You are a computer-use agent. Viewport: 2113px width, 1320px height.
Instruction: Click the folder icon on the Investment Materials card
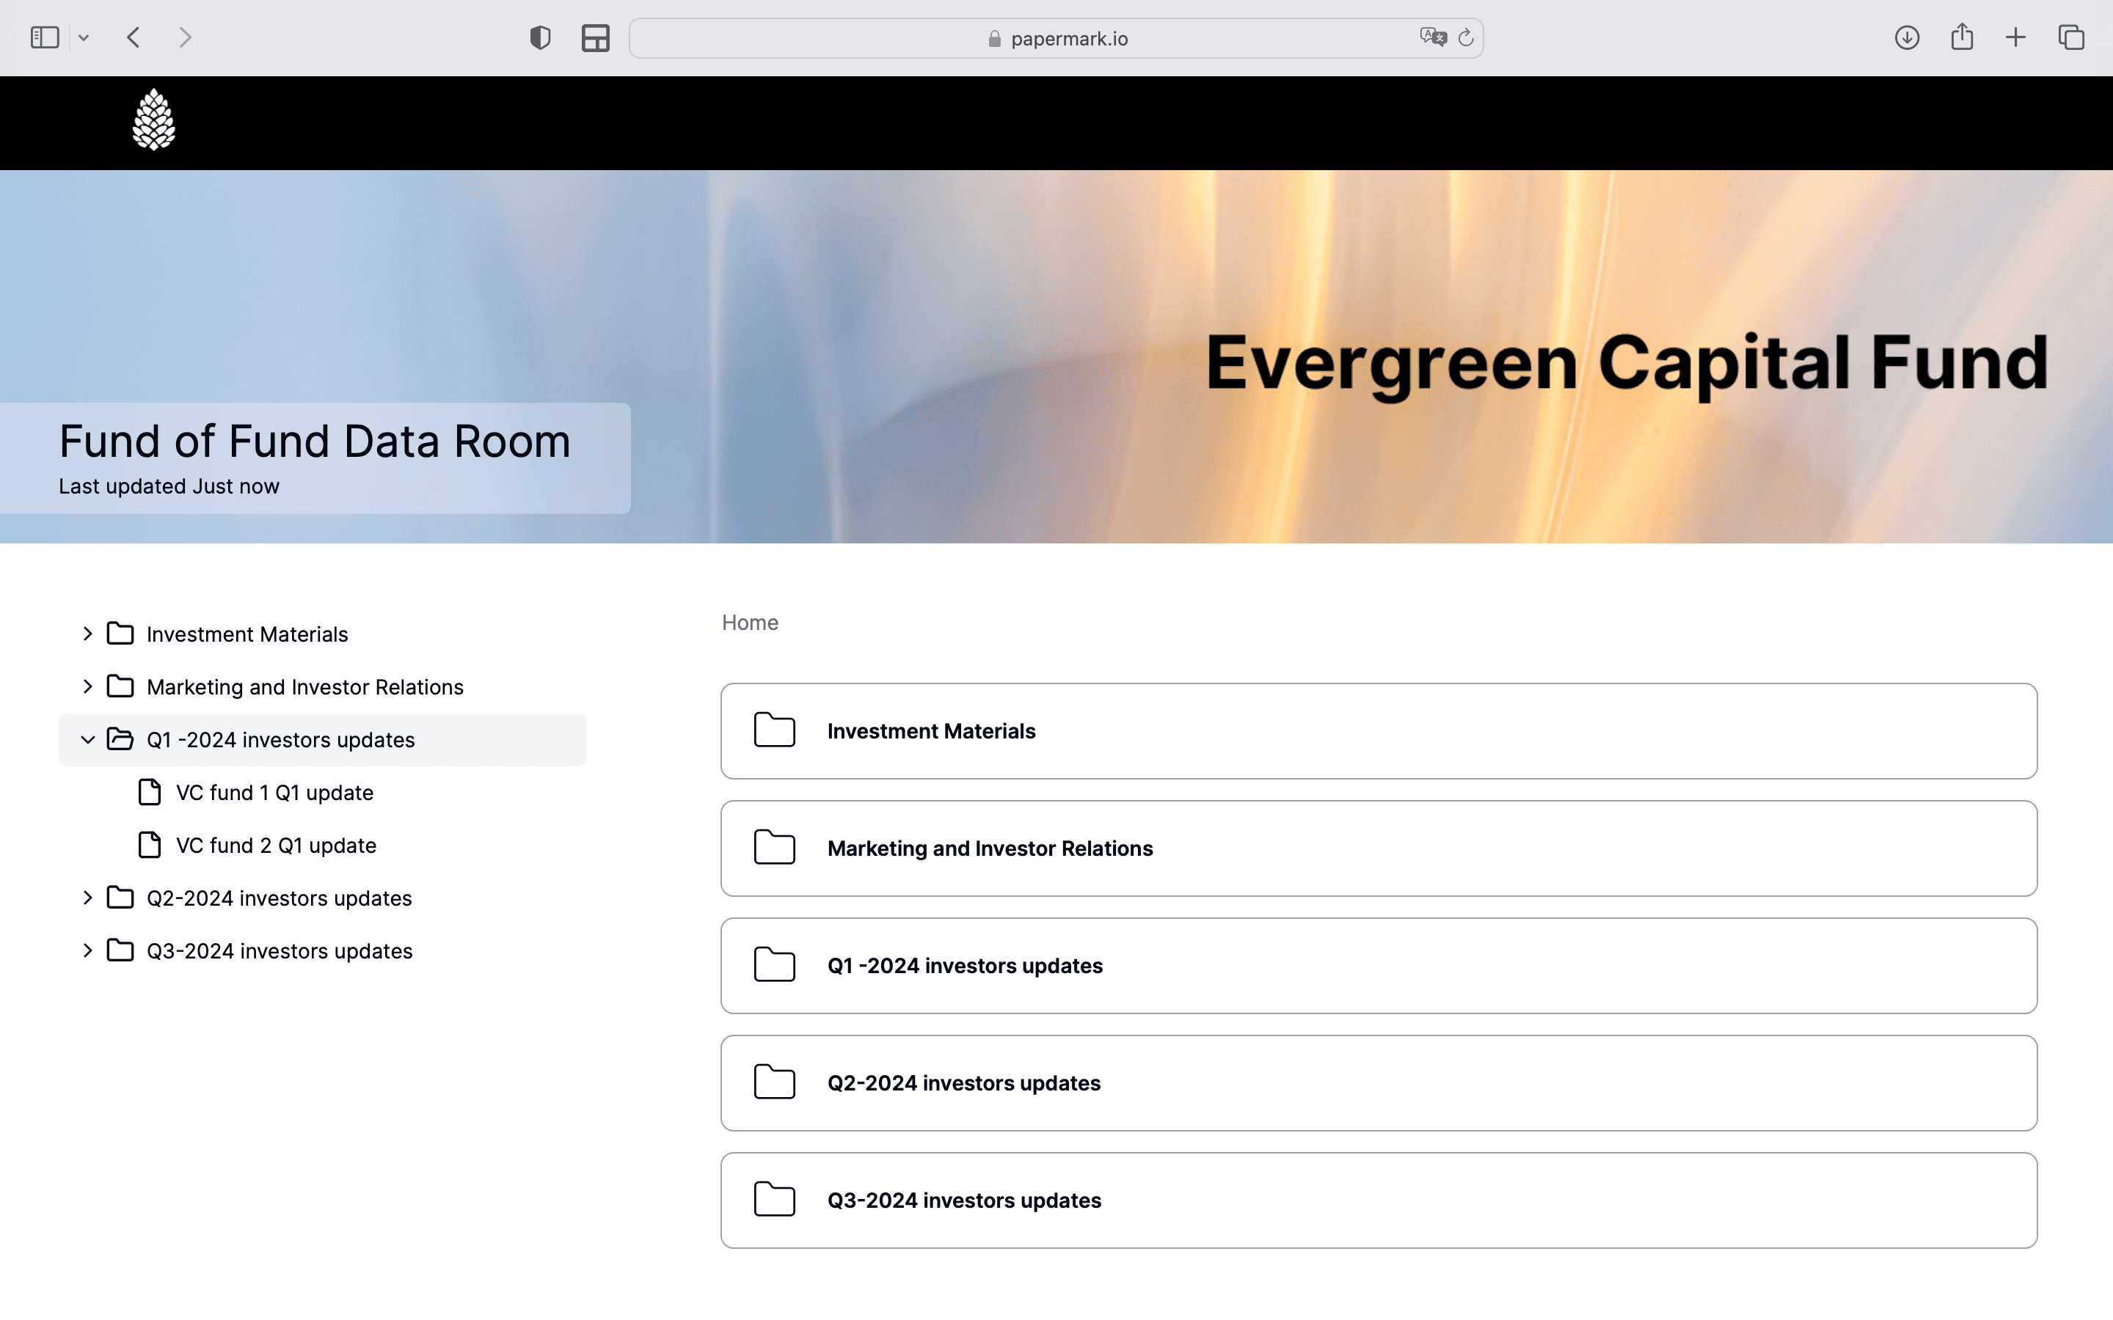tap(773, 730)
